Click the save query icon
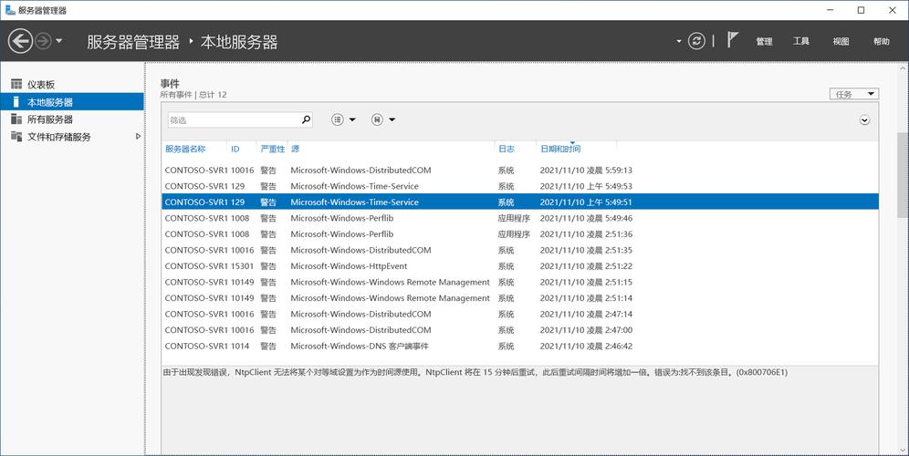Screen dimensions: 909x456 [377, 119]
